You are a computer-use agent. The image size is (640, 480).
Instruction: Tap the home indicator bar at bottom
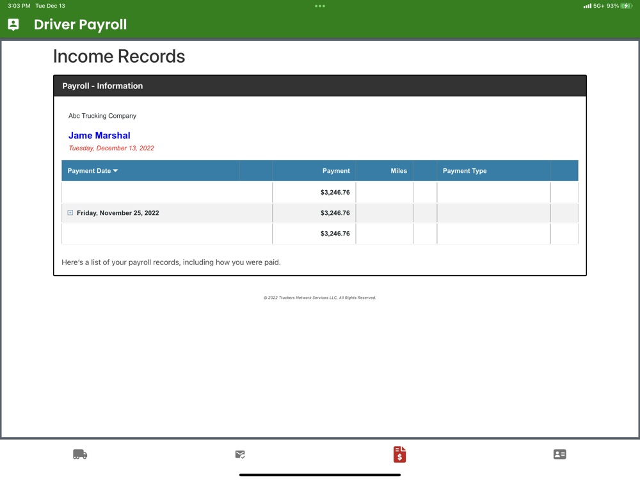pyautogui.click(x=320, y=475)
